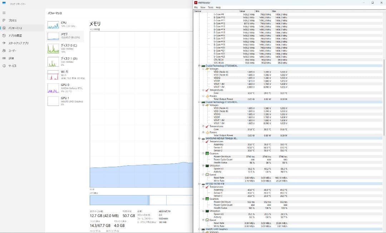Open the Tools menu in HWMonitor
Viewport: 386px width, 233px height.
pyautogui.click(x=211, y=7)
